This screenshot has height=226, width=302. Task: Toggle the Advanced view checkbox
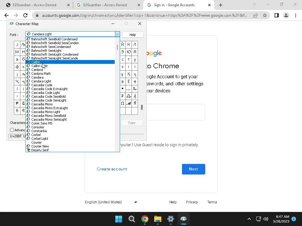click(12, 130)
